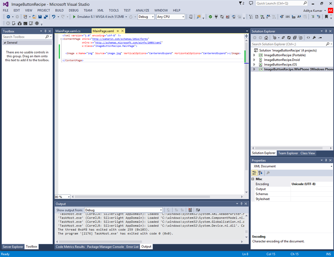Image resolution: width=334 pixels, height=257 pixels.
Task: Start debugging with the green play arrow
Action: (74, 17)
